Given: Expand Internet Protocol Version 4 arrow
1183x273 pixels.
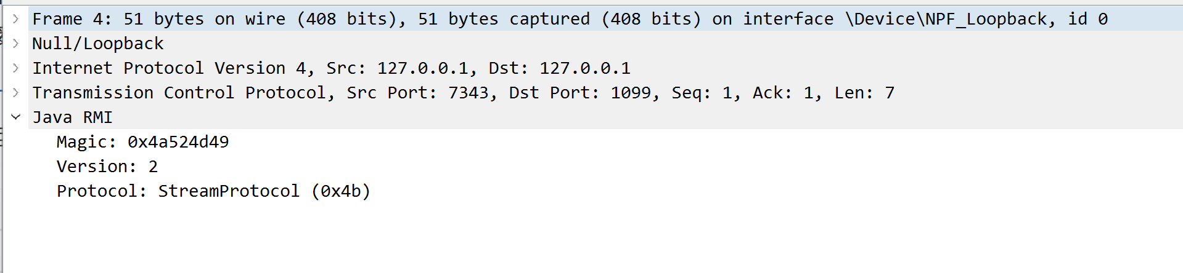Looking at the screenshot, I should pos(16,68).
